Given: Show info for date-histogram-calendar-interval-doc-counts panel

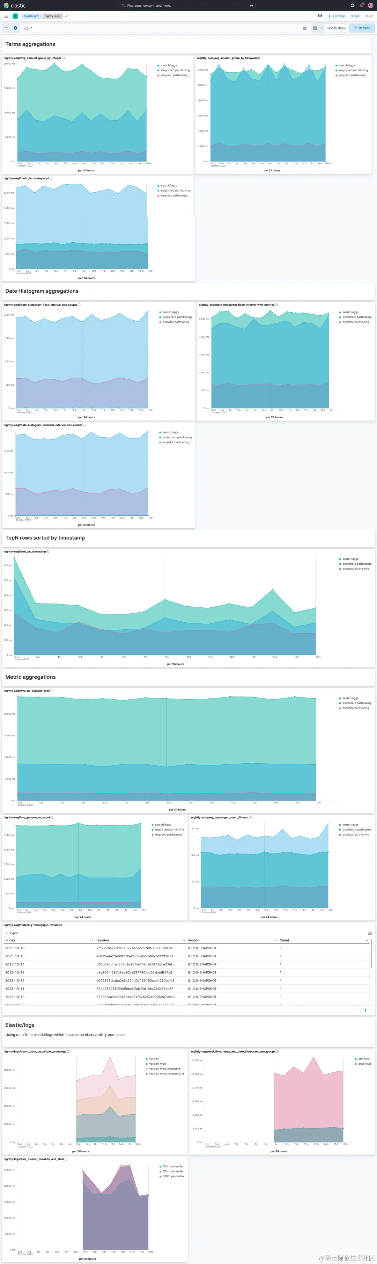Looking at the screenshot, I should (x=84, y=425).
